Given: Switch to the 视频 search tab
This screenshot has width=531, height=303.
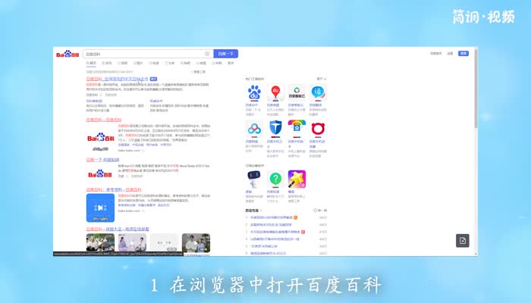Looking at the screenshot, I should 124,63.
